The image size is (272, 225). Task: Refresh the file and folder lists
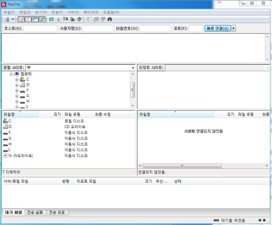(x=51, y=19)
